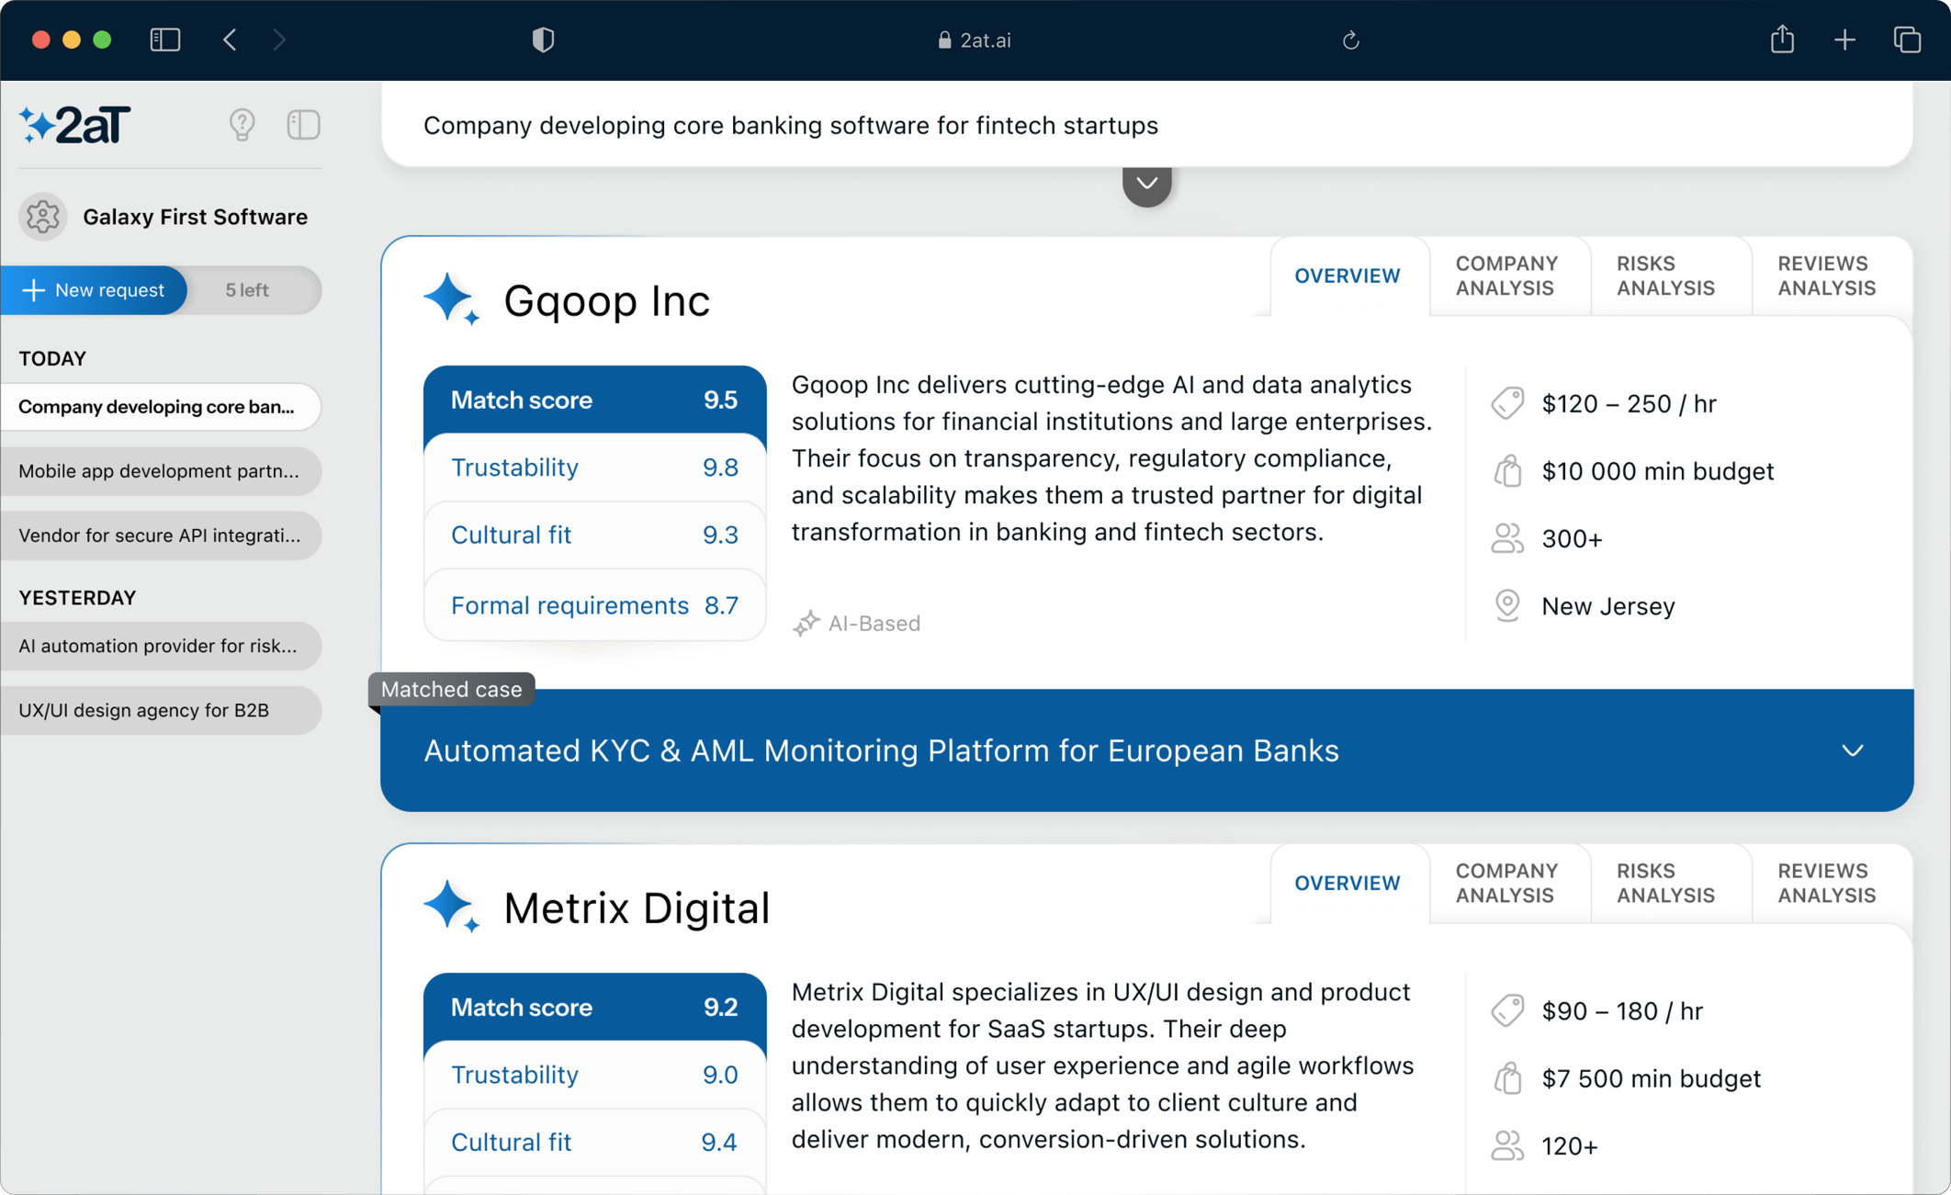
Task: Show the tab overview icon
Action: 1907,39
